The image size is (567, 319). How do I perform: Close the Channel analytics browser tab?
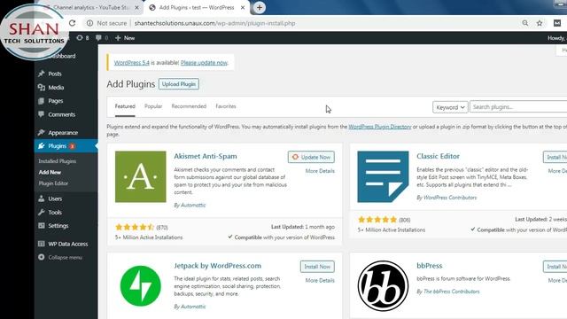pyautogui.click(x=136, y=8)
